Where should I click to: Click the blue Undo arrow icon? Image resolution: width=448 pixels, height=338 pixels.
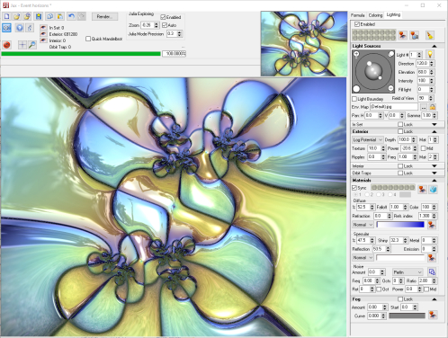pyautogui.click(x=71, y=16)
